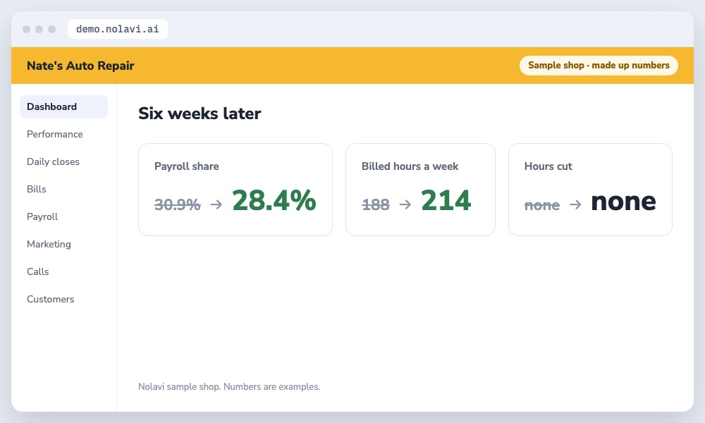The height and width of the screenshot is (423, 705).
Task: Click the struck-through 30.9% value
Action: click(177, 204)
